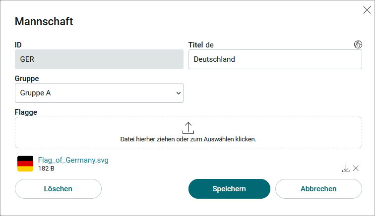Screen dimensions: 375x216
Task: Expand the Gruppe select via chevron arrow
Action: (179, 93)
